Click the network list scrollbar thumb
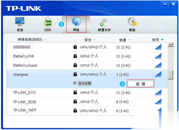Image resolution: width=179 pixels, height=130 pixels. pyautogui.click(x=170, y=75)
